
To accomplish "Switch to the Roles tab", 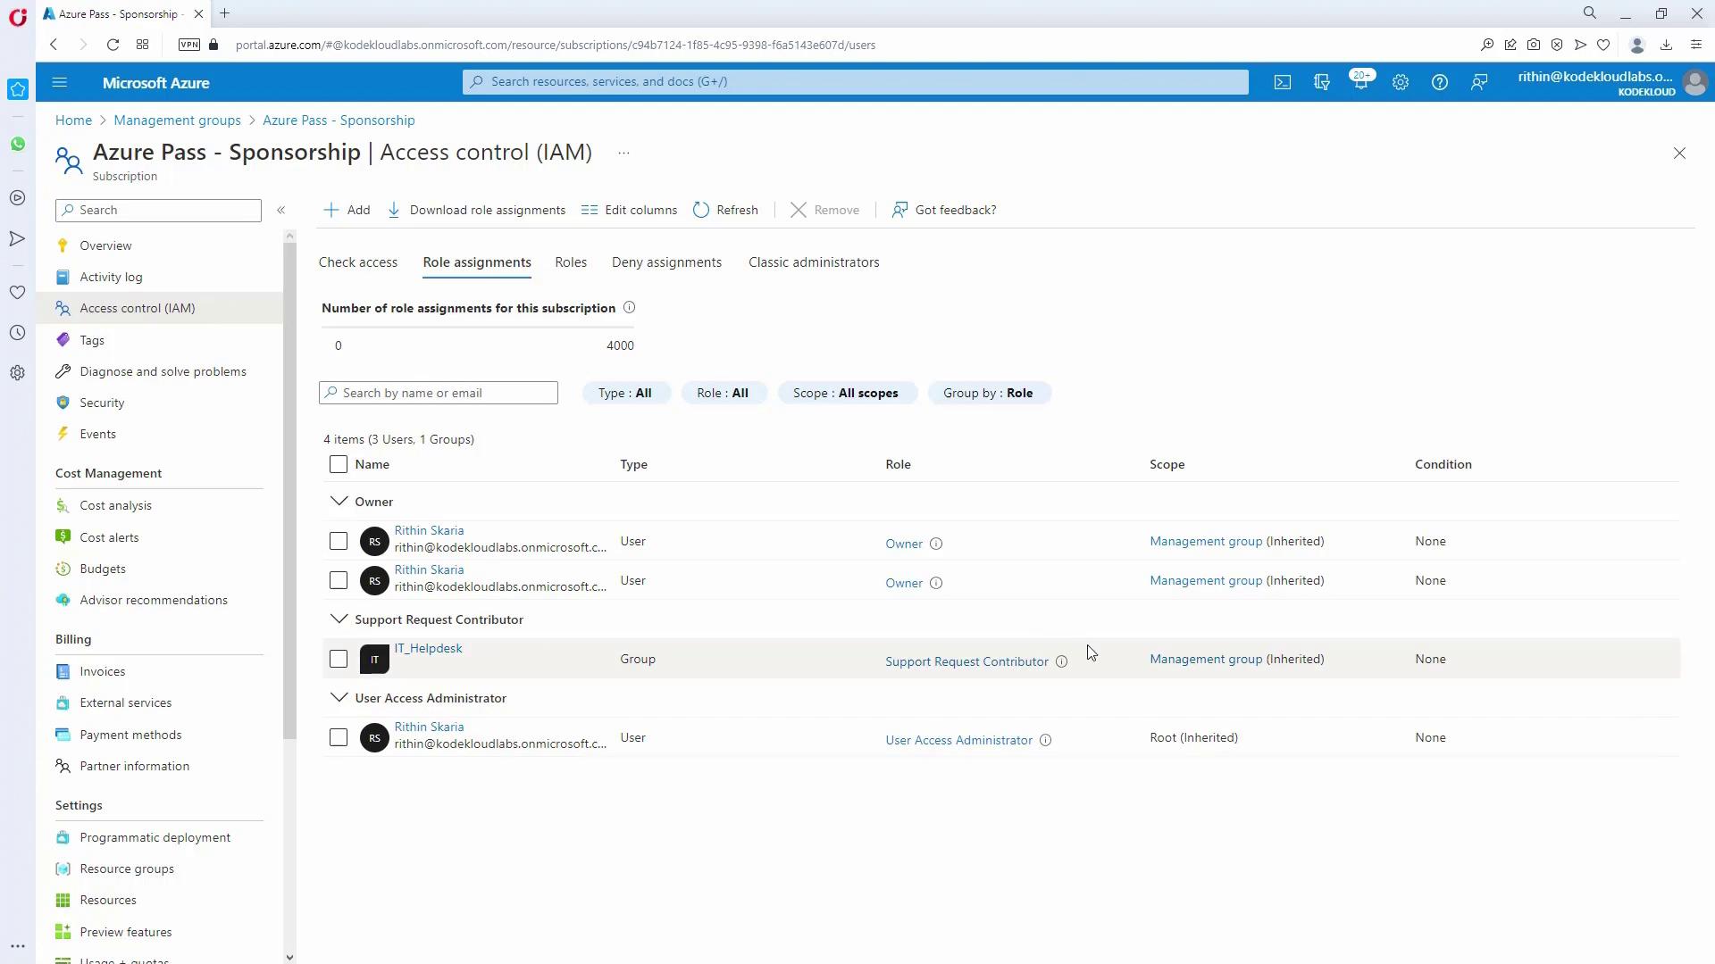I will (x=570, y=262).
